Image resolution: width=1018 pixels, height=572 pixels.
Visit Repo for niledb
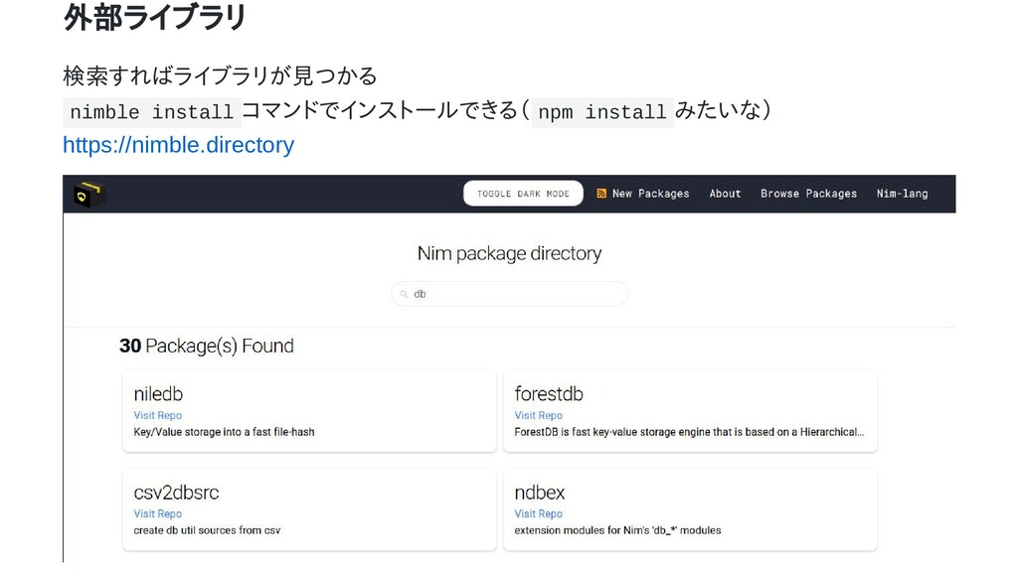pos(158,415)
